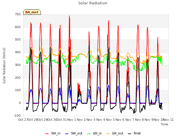
Task: Click the Oct 28 x-axis tick label
Action: (33, 120)
